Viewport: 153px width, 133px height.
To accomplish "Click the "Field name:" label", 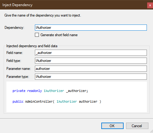I will pos(15,53).
